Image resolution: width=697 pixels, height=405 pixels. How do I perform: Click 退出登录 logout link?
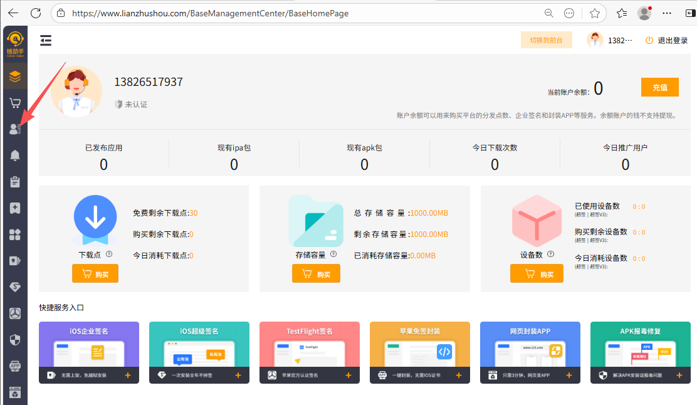(x=666, y=41)
